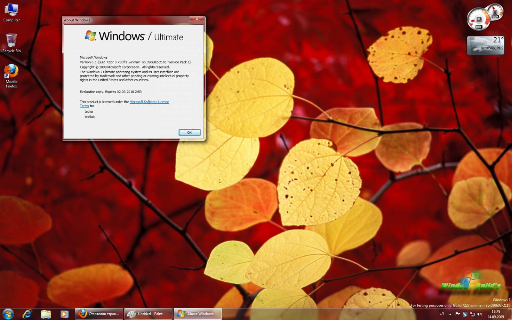Launch Internet Explorer from taskbar
Viewport: 512px width, 320px height.
[x=27, y=314]
